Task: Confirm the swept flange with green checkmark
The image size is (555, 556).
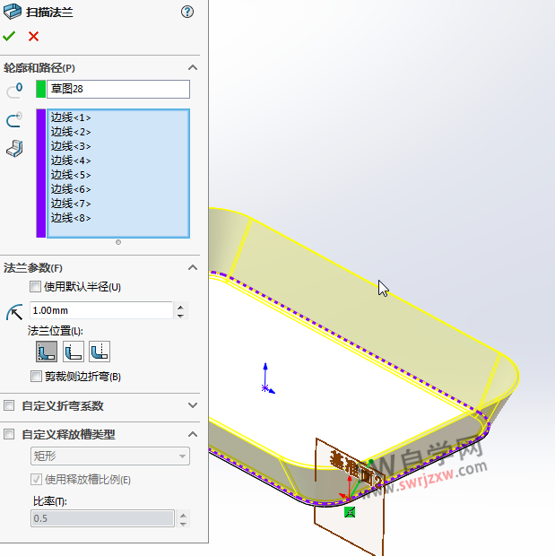Action: pos(9,36)
